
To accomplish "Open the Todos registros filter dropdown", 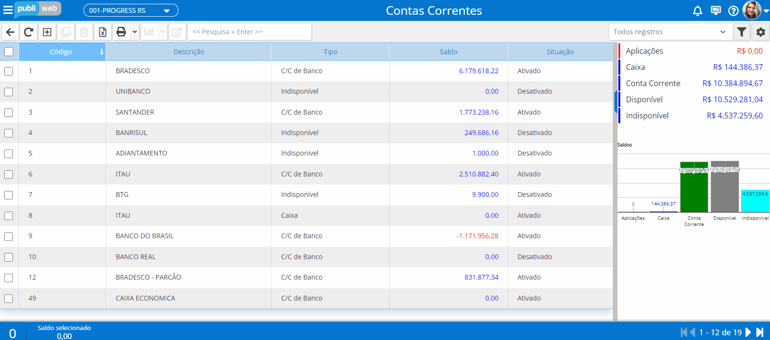I will tap(670, 32).
